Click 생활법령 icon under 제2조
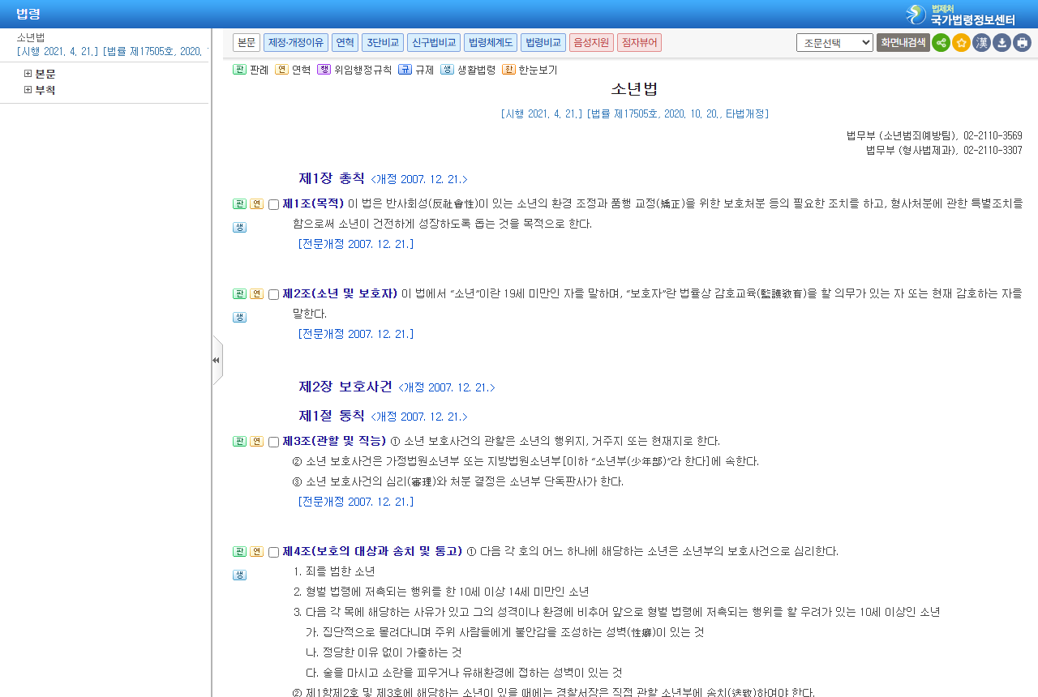This screenshot has width=1038, height=697. coord(239,318)
